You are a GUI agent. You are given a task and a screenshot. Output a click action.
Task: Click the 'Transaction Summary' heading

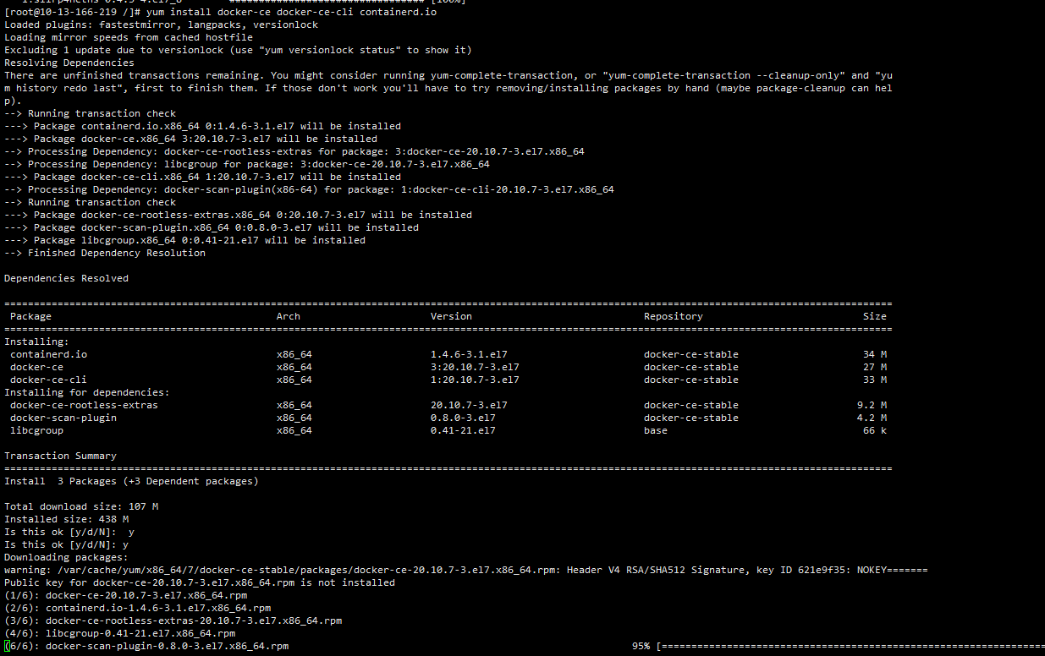click(60, 456)
